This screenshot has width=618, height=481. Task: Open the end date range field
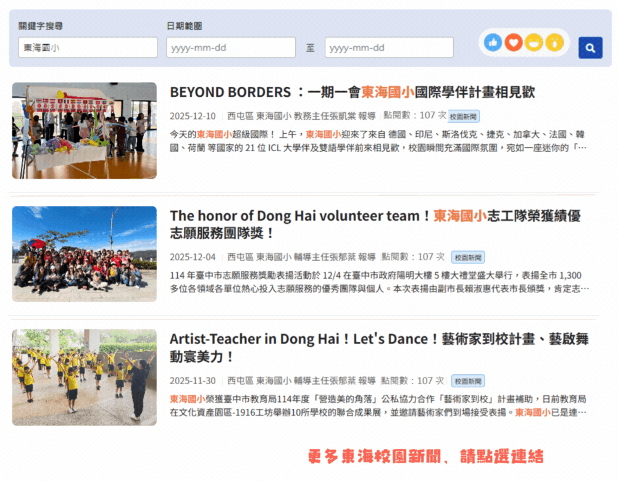389,47
